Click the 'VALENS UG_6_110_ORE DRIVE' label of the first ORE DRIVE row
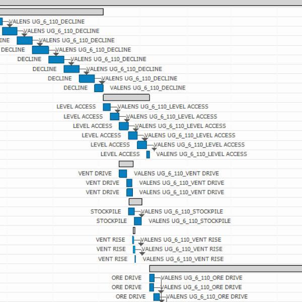Screen dimensions: 302x302 point(202,278)
